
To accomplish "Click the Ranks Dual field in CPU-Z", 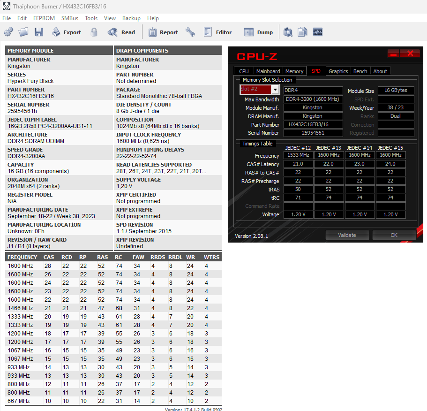I will (x=396, y=116).
